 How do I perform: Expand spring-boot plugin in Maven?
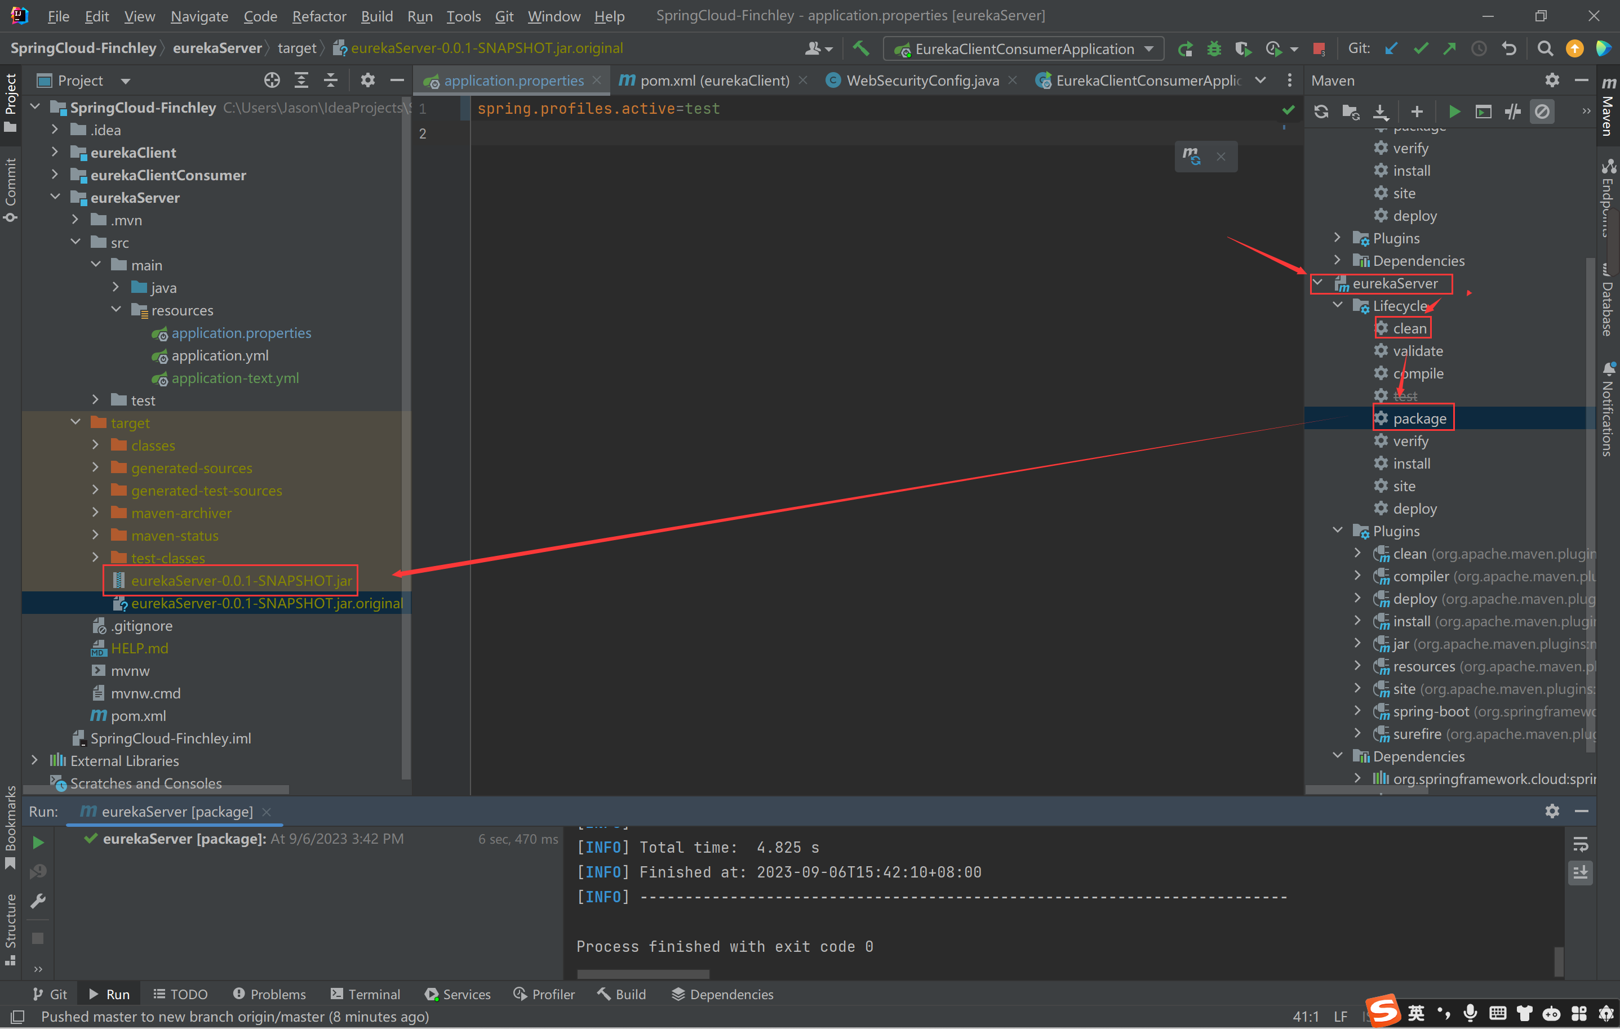[x=1357, y=711]
